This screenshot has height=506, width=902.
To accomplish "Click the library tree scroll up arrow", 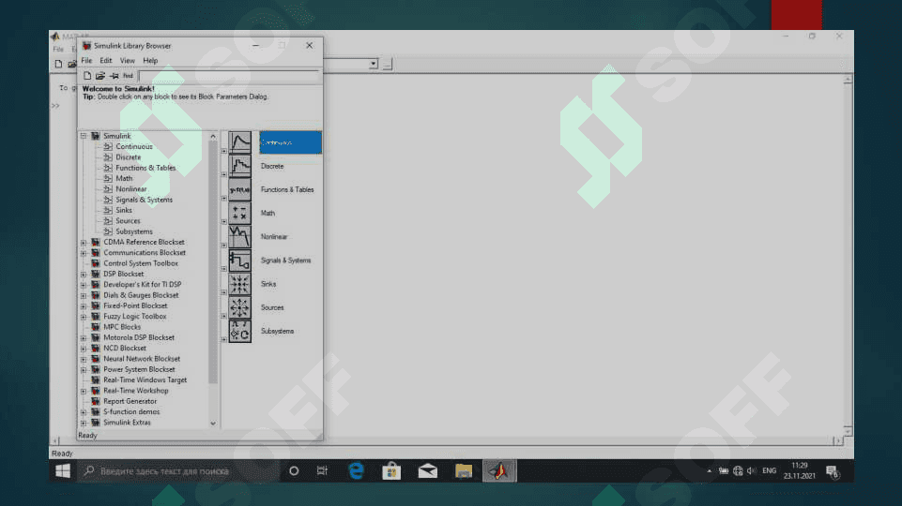I will click(x=213, y=137).
